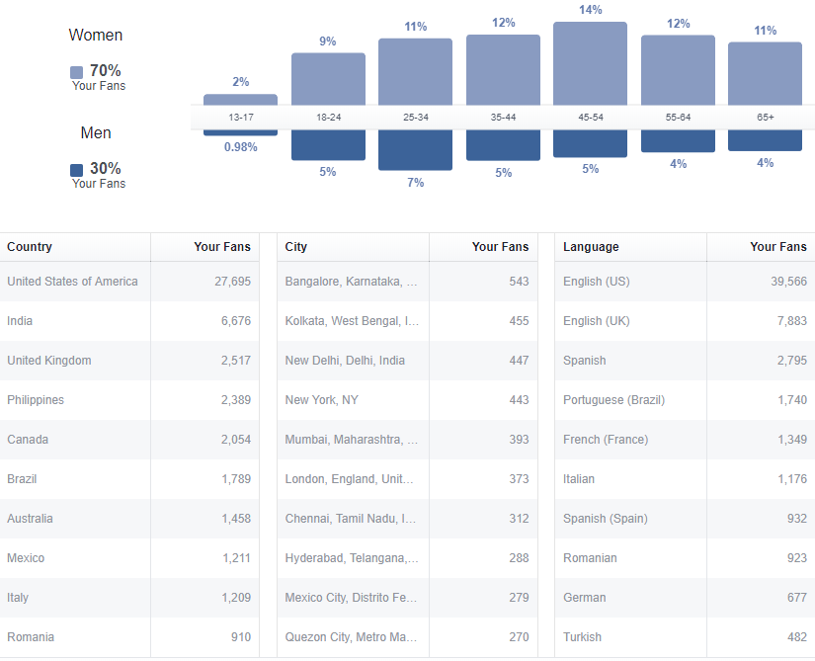815x661 pixels.
Task: Click the men 25-34 bar showing 7%
Action: (415, 150)
